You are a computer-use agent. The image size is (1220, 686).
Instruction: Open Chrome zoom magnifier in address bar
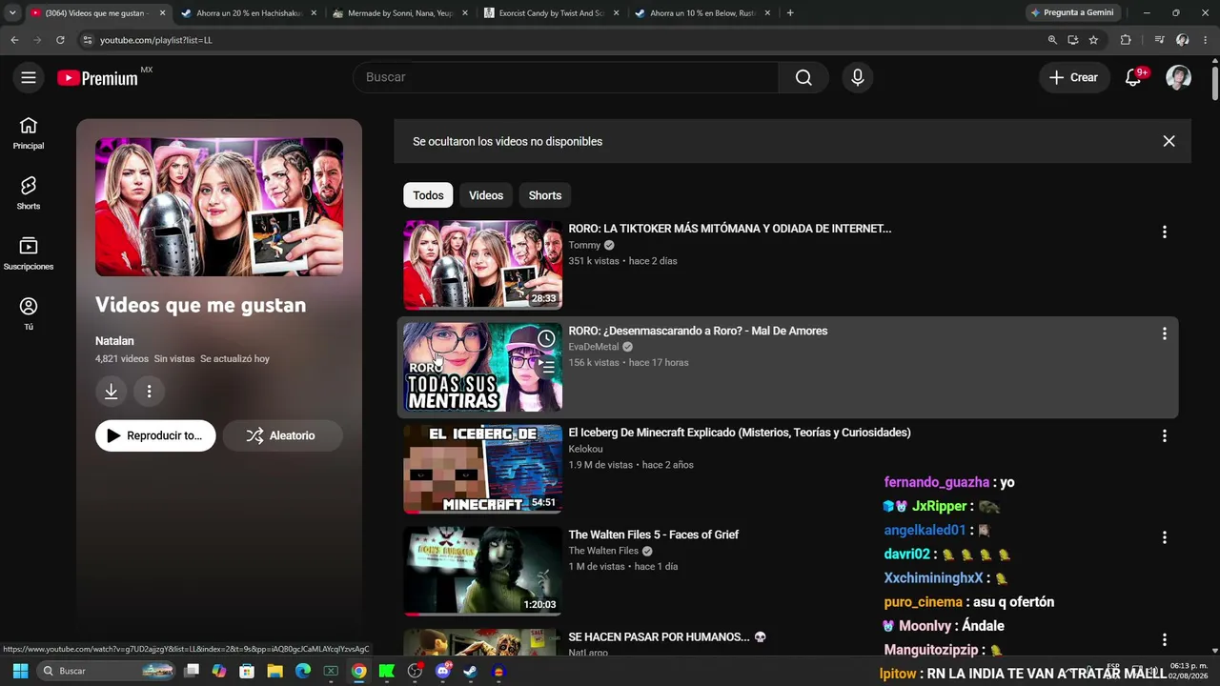[x=1052, y=40]
